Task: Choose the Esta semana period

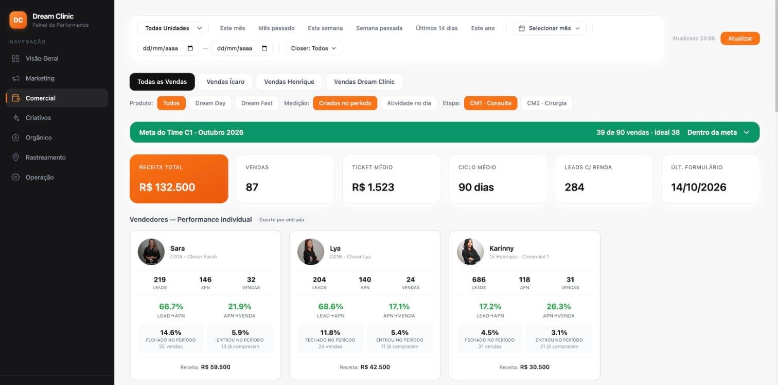Action: click(x=325, y=28)
